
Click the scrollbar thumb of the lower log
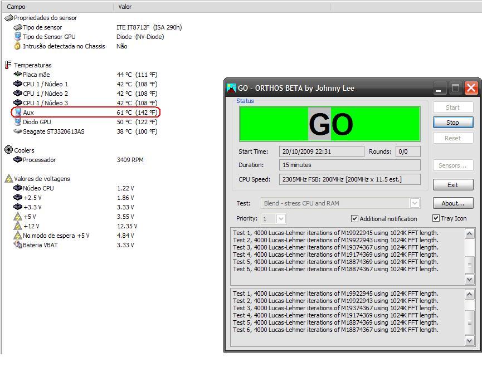(469, 322)
